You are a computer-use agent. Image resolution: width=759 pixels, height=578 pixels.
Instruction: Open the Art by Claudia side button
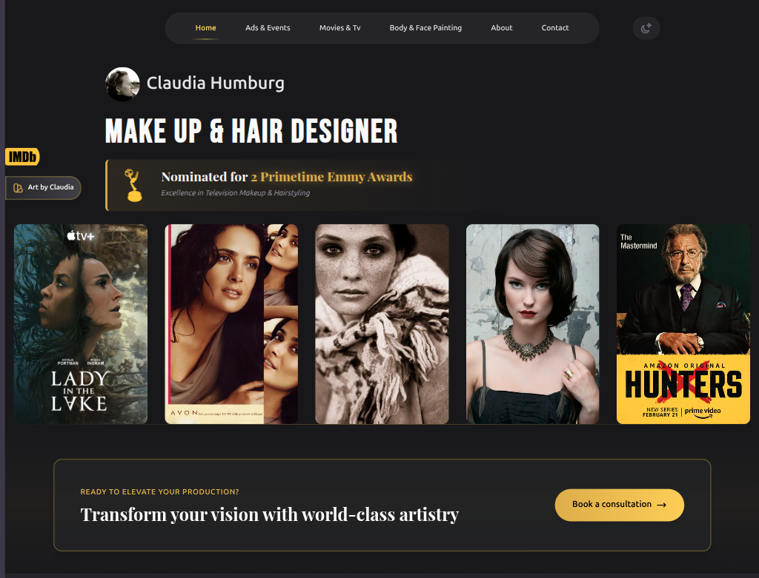coord(44,188)
